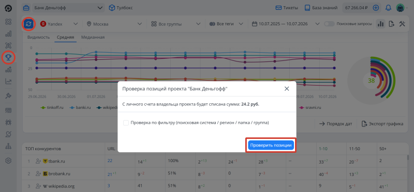The width and height of the screenshot is (414, 192).
Task: Click the export file icon in toolbar
Action: coord(392,24)
